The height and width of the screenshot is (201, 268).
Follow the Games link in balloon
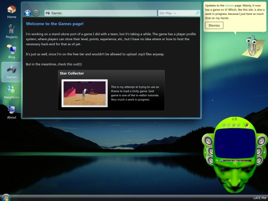click(x=229, y=5)
